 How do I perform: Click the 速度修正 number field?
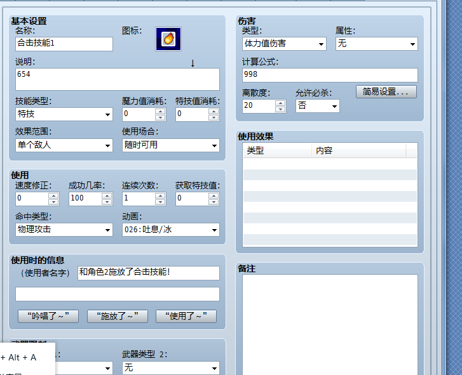[x=32, y=199]
